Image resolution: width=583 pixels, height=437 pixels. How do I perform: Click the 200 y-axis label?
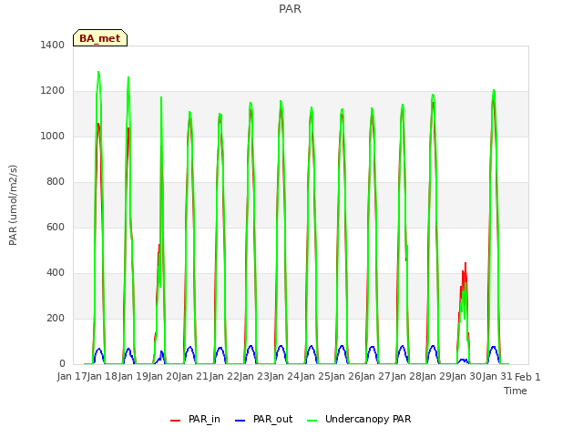(56, 318)
